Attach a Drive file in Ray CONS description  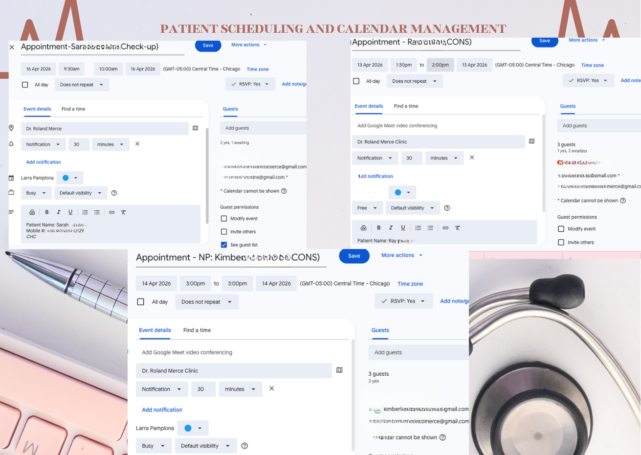click(364, 228)
